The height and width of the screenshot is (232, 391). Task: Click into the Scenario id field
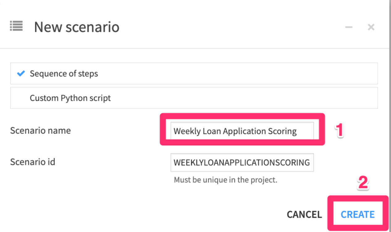click(242, 162)
